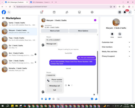Open Maryam's profile picture in right panel
This screenshot has height=108, width=135.
click(116, 22)
